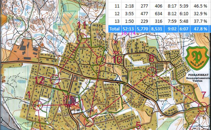Click control circle 1 on the map
The image size is (211, 130).
(x=38, y=106)
